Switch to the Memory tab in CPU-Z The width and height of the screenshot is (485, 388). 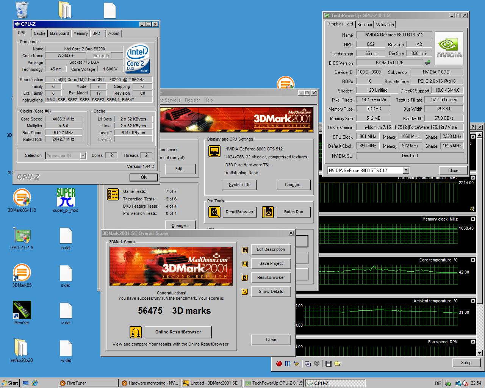click(x=81, y=33)
